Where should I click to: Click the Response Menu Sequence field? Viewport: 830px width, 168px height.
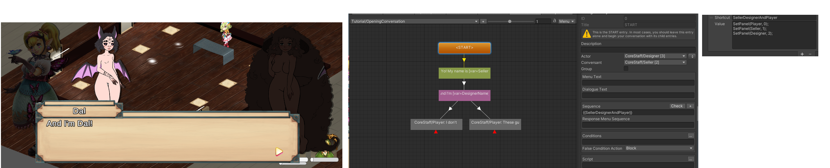638,125
